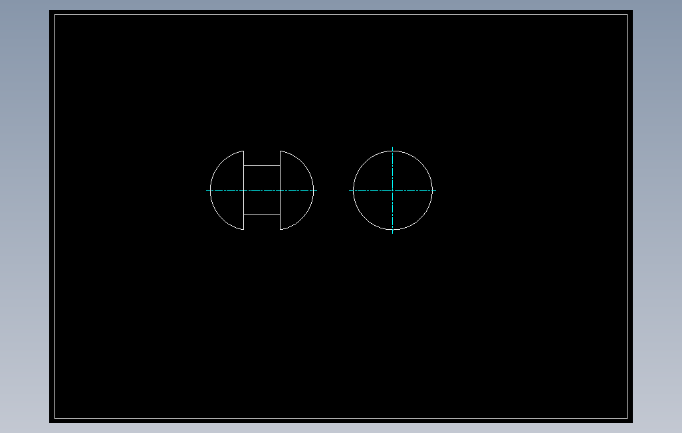
Task: Select the top edge of the central shaft
Action: [262, 165]
